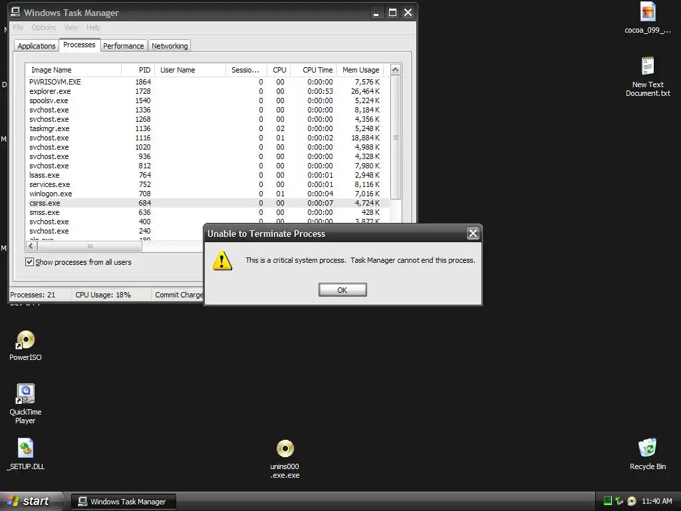Viewport: 681px width, 511px height.
Task: Sort by User Name column header
Action: click(x=190, y=70)
